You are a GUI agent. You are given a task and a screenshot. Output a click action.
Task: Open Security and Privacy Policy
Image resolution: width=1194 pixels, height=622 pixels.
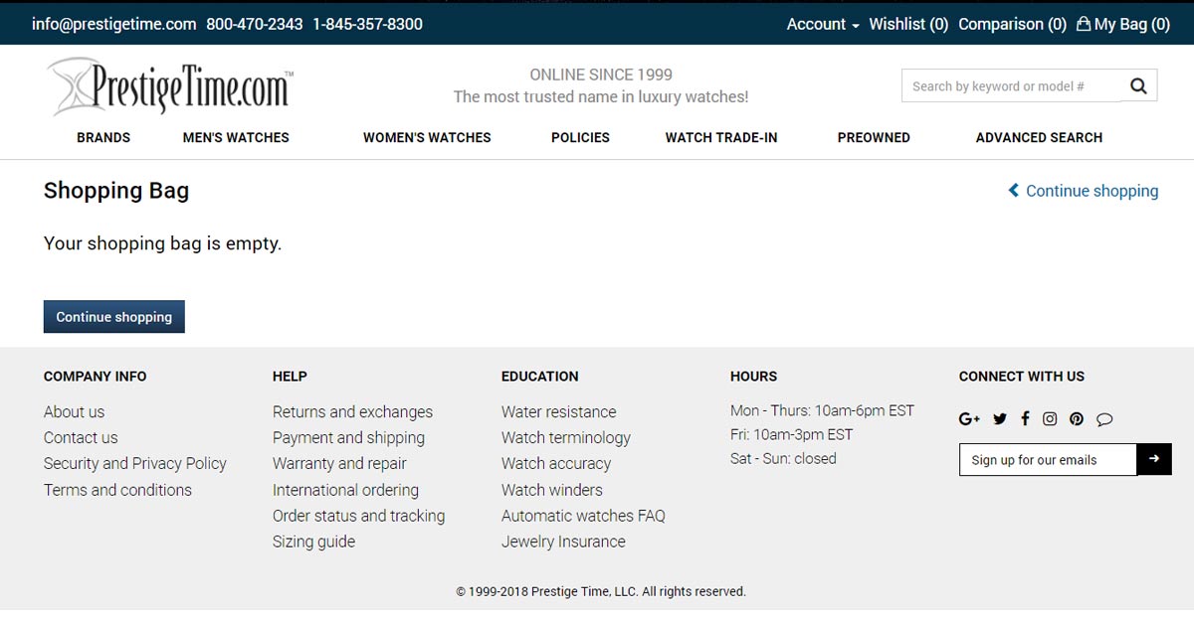135,463
